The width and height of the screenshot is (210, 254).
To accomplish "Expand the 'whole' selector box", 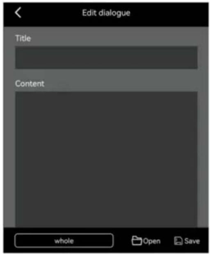I will click(64, 240).
